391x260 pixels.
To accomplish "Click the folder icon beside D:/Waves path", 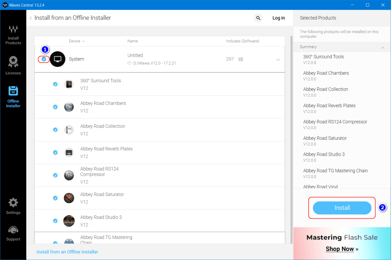I will pos(130,63).
